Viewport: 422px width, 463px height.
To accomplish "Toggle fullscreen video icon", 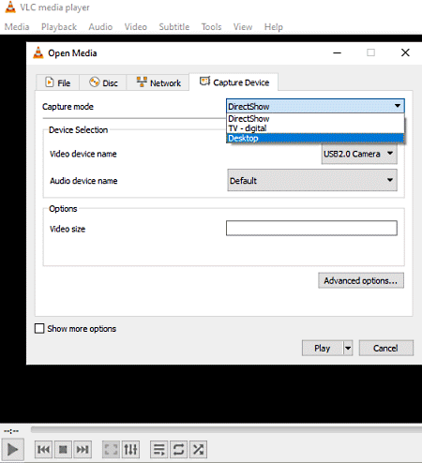I will (x=111, y=450).
